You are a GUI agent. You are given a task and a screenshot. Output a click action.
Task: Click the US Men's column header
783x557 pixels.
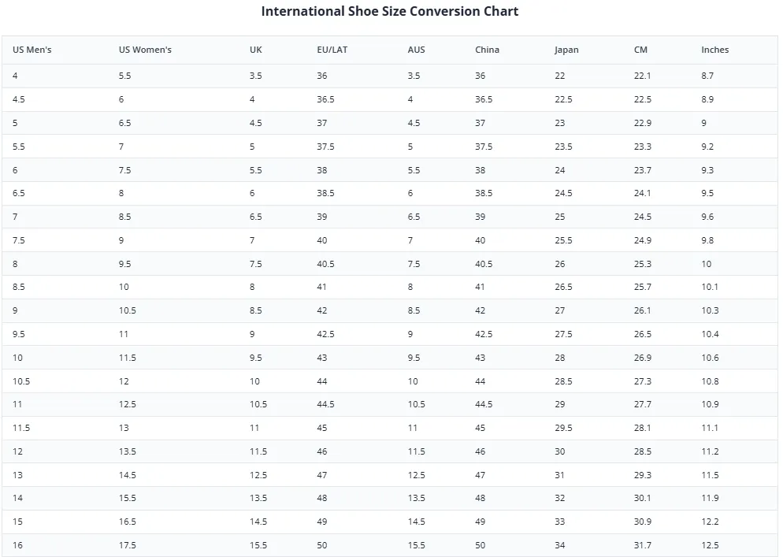[32, 50]
